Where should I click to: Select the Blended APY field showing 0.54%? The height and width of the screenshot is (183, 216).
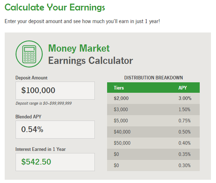[x=55, y=130]
